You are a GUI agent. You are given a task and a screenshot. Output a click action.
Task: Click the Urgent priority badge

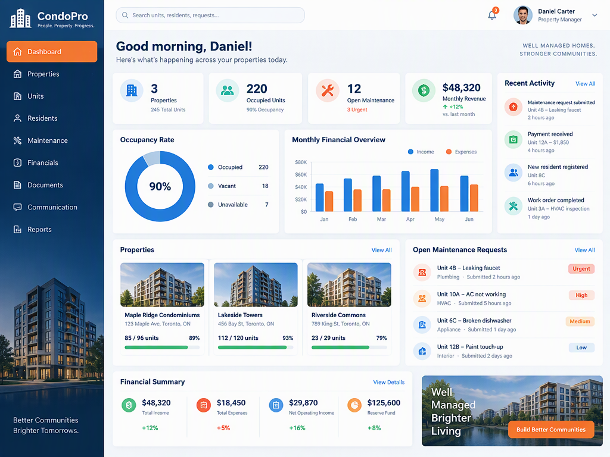[581, 268]
